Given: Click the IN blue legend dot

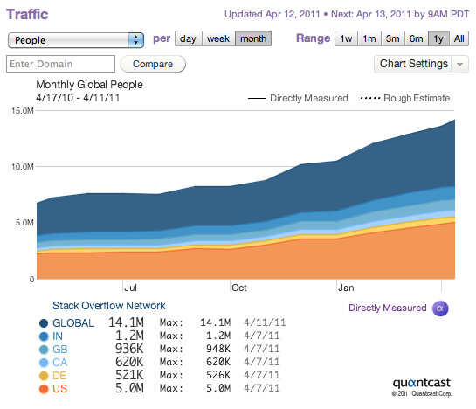Looking at the screenshot, I should click(x=44, y=336).
